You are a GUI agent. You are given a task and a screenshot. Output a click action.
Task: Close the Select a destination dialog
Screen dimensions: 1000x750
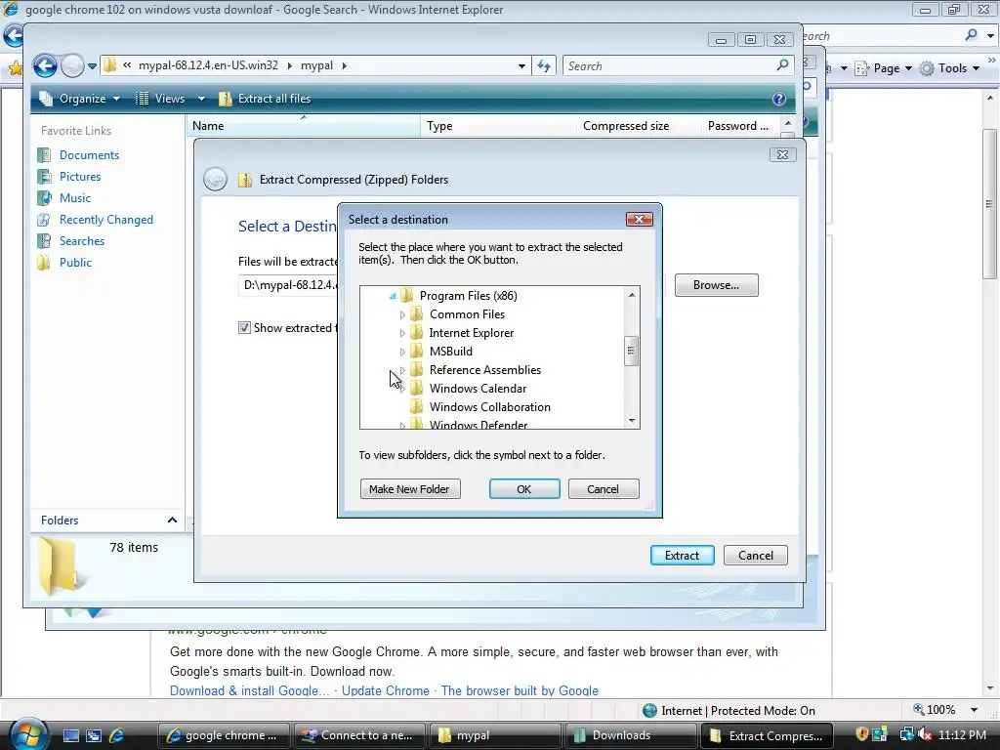pyautogui.click(x=639, y=220)
